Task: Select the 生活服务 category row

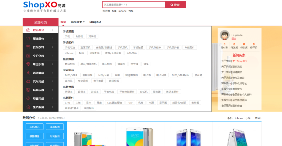Action: click(40, 107)
